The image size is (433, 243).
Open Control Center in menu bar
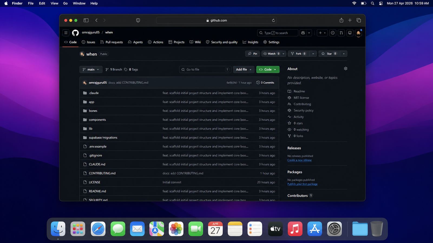coord(381,3)
